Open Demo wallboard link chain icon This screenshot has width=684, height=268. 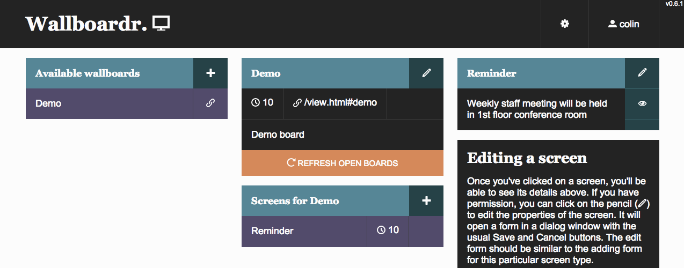pyautogui.click(x=210, y=103)
